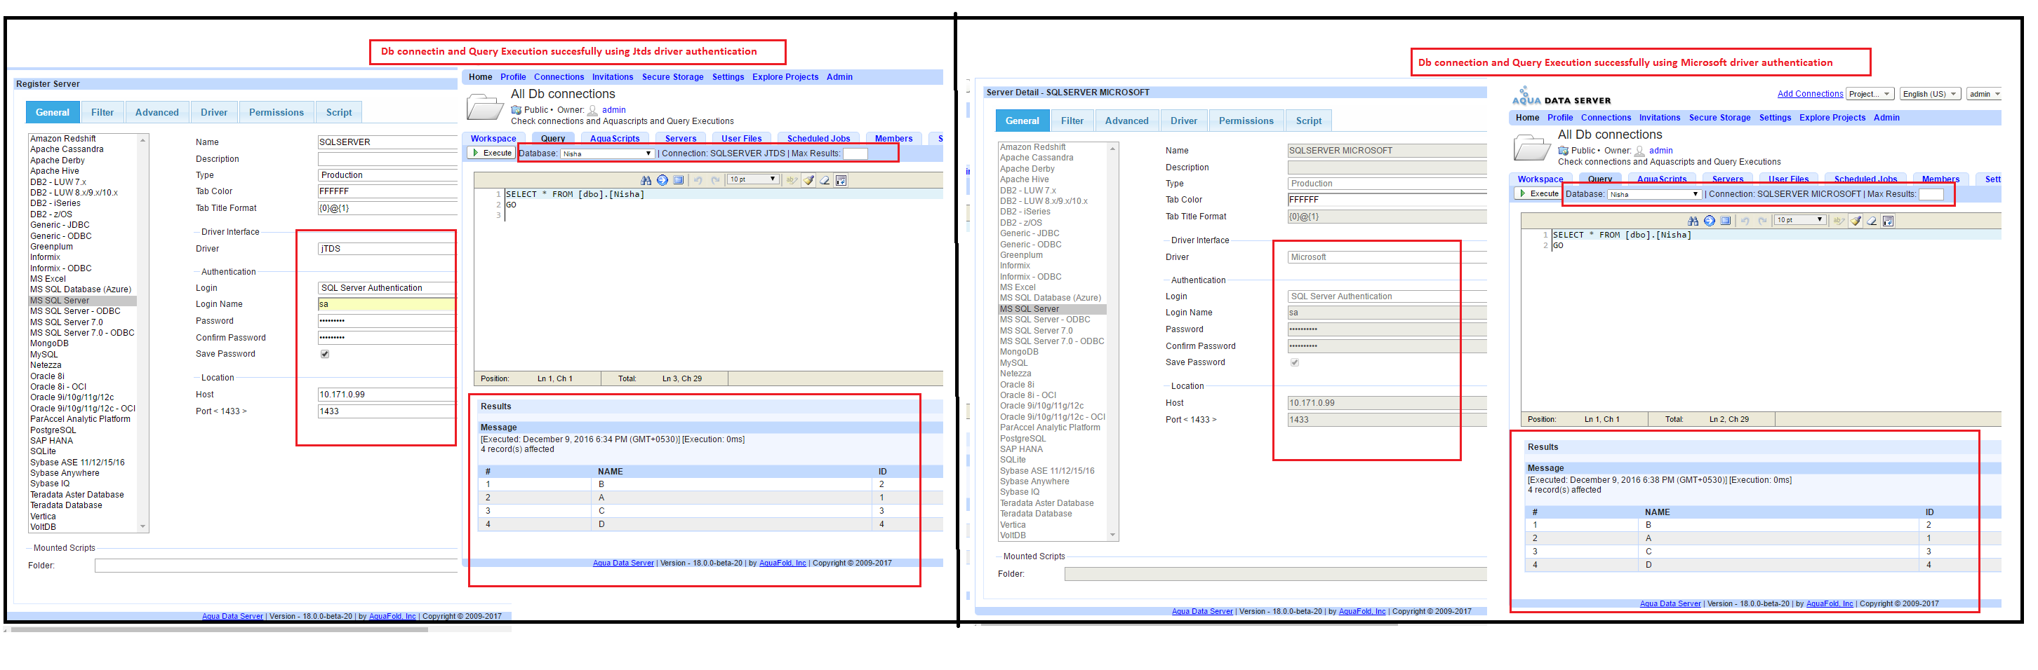Click the Max Results field for the JTDS connection

coord(855,154)
